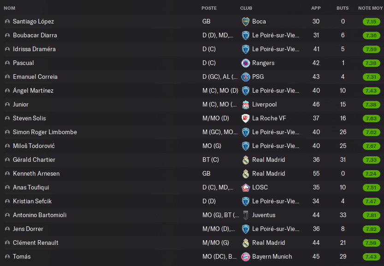Click the La Roche VF badge
Screen dimensions: 384x266
[x=245, y=118]
